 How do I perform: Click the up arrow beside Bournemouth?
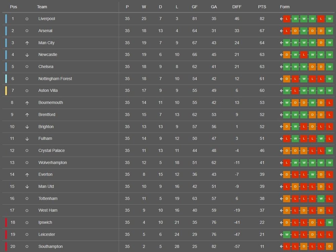(x=27, y=103)
